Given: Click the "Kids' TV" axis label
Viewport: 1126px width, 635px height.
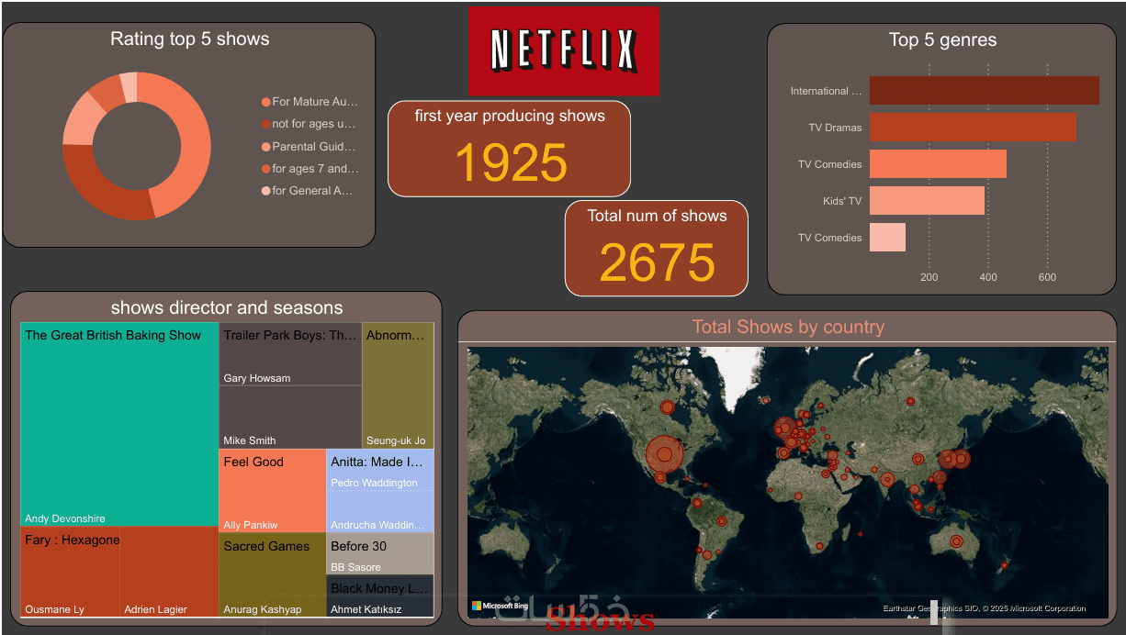Looking at the screenshot, I should [842, 201].
